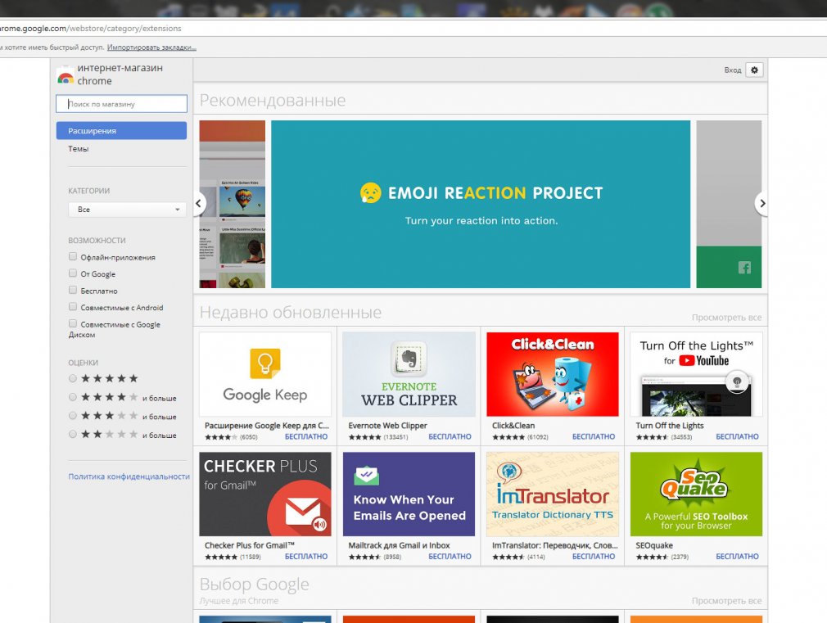Click the 'Turn Off the Lights' title text
The image size is (827, 623).
(670, 426)
